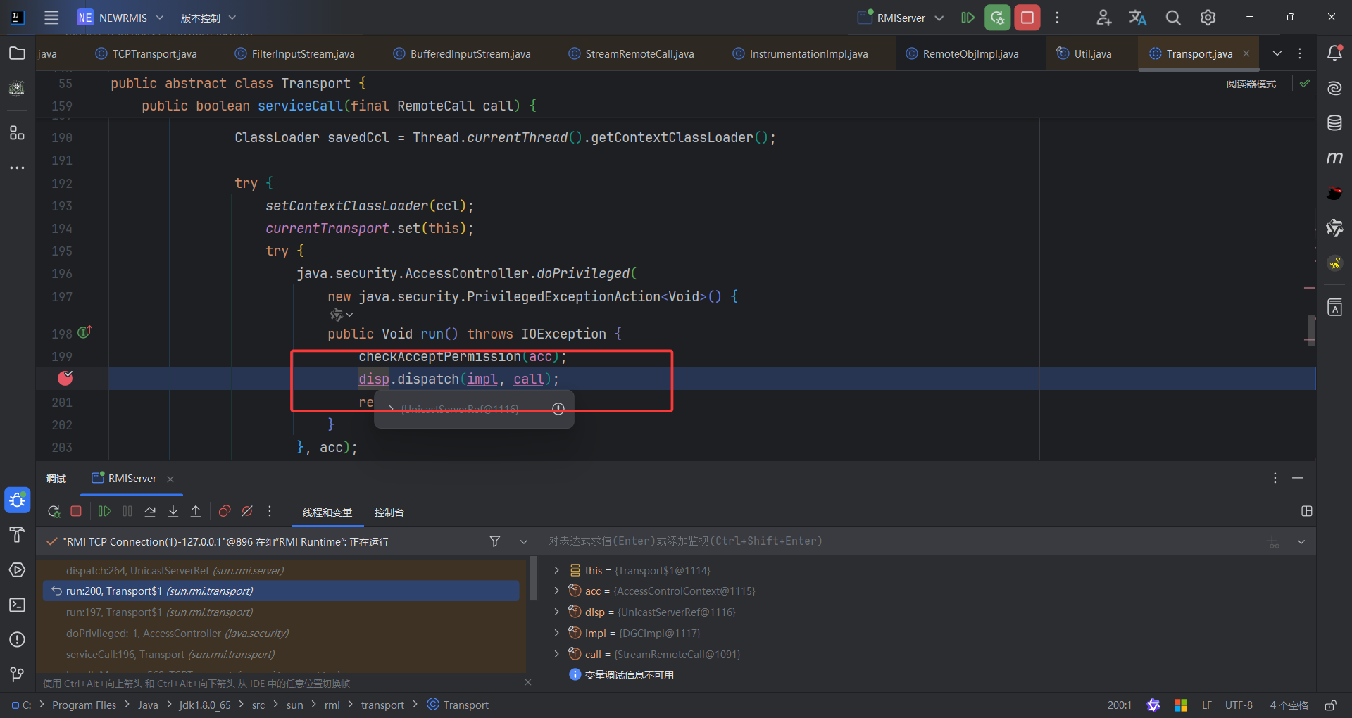Show more tool windows ellipsis
Screen dimensions: 1352x718
[17, 168]
